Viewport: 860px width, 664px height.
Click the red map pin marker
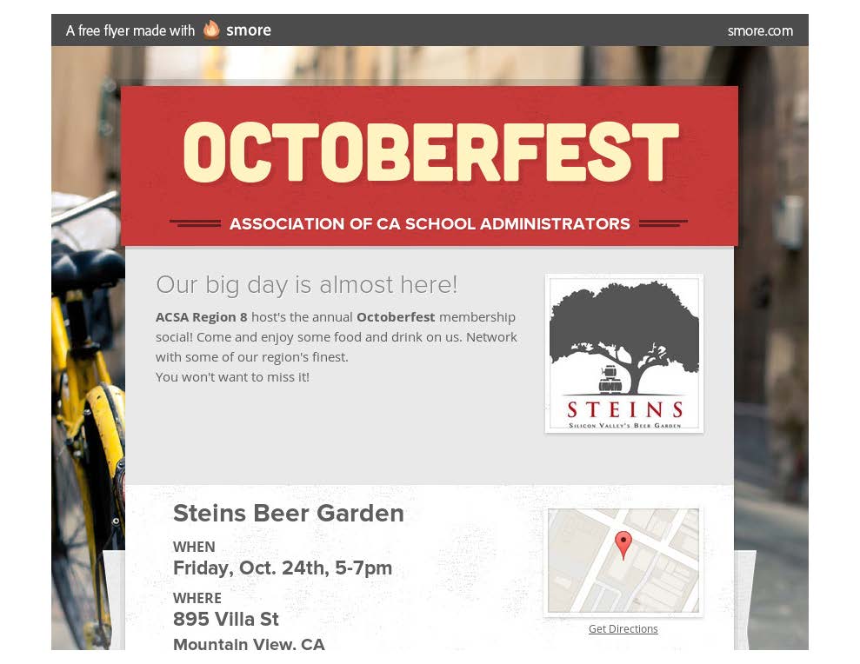click(623, 545)
